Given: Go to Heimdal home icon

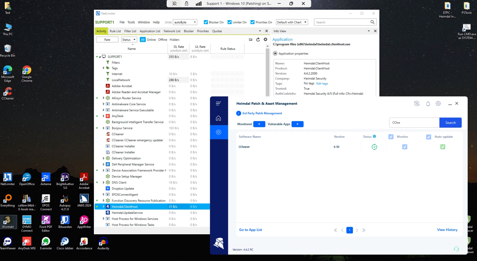Looking at the screenshot, I should click(218, 118).
